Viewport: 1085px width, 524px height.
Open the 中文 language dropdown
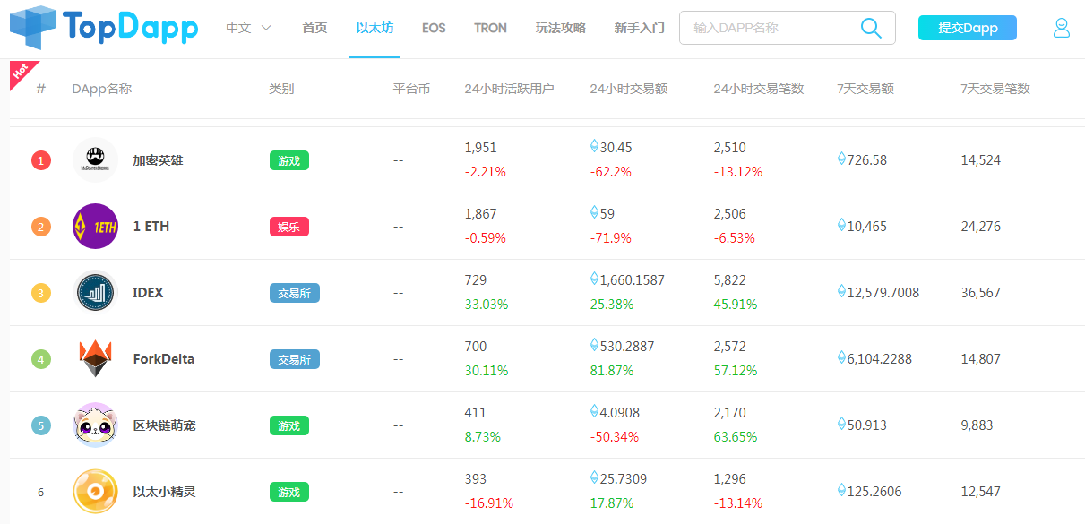248,28
